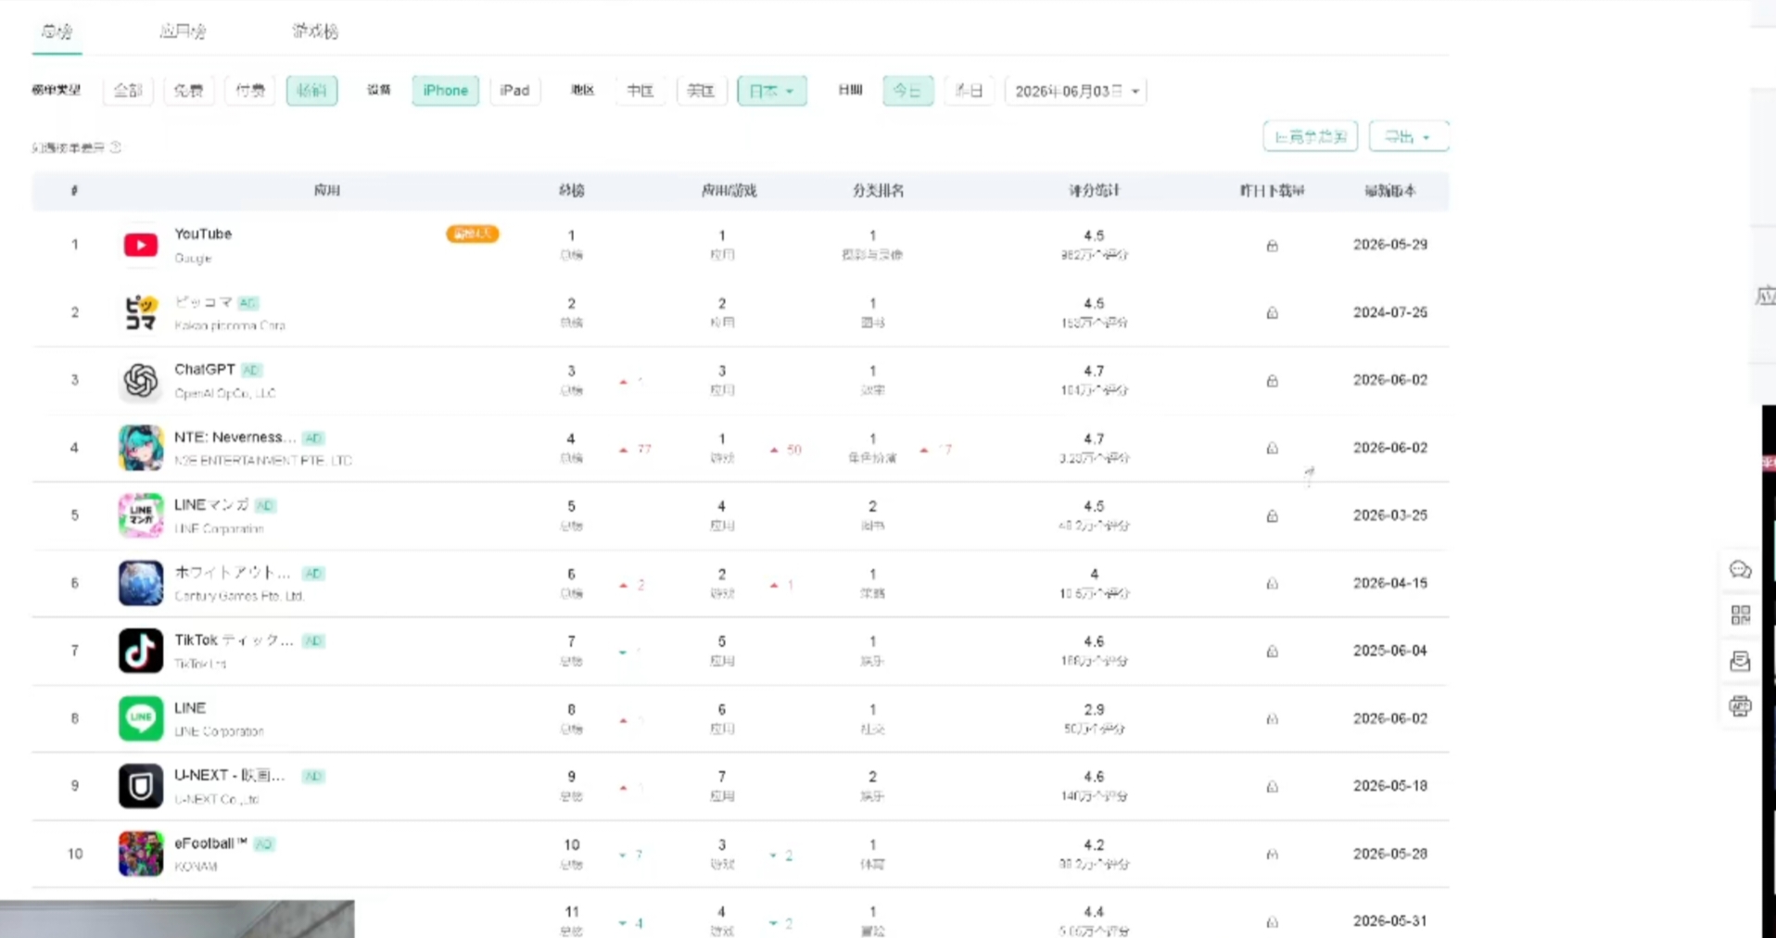Open the LINE Manga app icon in row 5
Viewport: 1776px width, 938px height.
141,515
